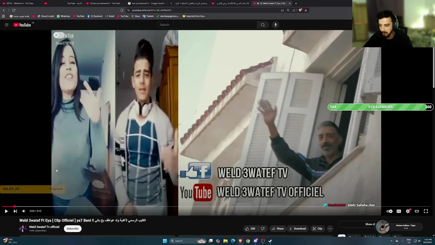Open the three-dot more actions menu
435x245 pixels.
[330, 229]
